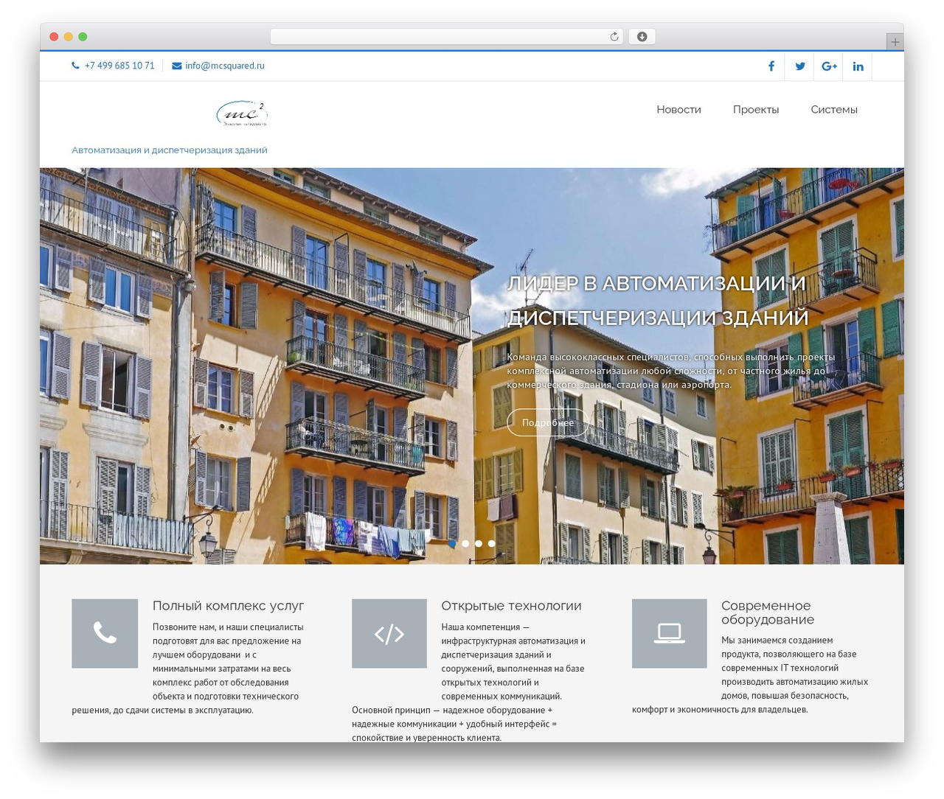The image size is (944, 799).
Task: Click the heading Современное оборудование
Action: 768,613
